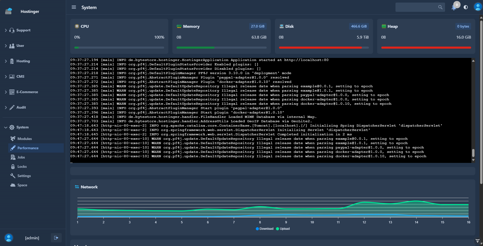Open the Modules page
Image resolution: width=483 pixels, height=246 pixels.
click(x=36, y=139)
